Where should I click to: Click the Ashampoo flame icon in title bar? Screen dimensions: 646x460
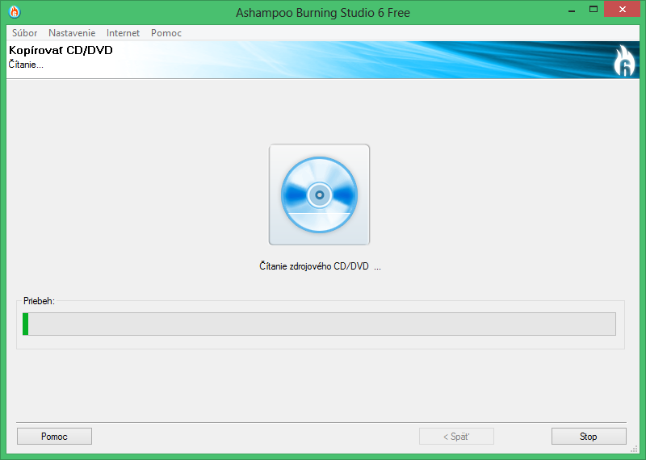(15, 12)
